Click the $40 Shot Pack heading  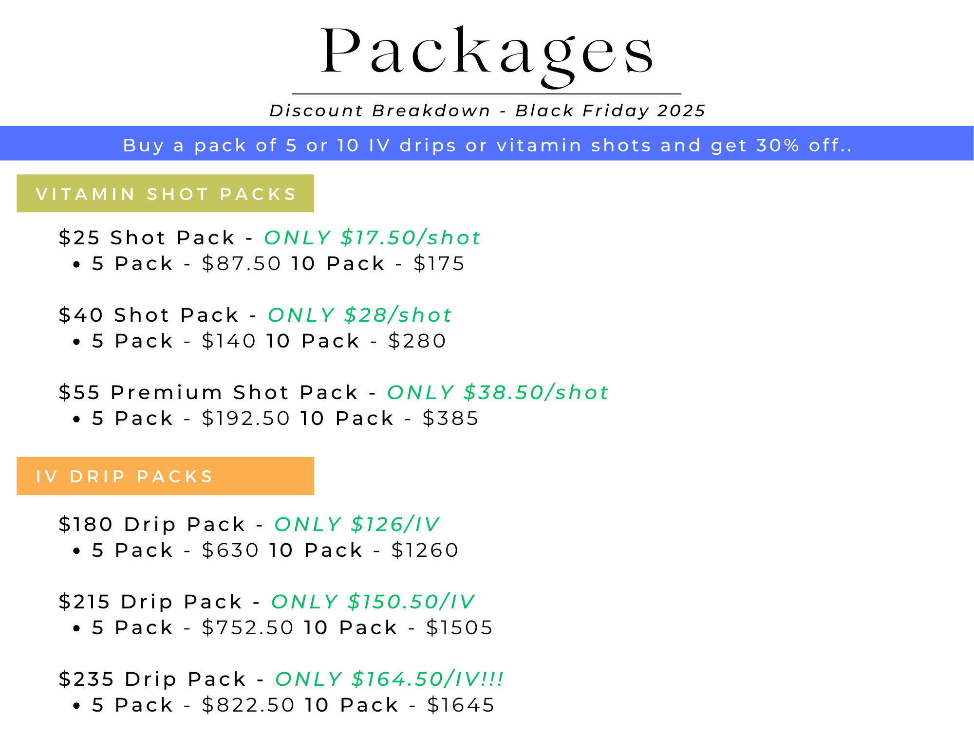[x=149, y=315]
